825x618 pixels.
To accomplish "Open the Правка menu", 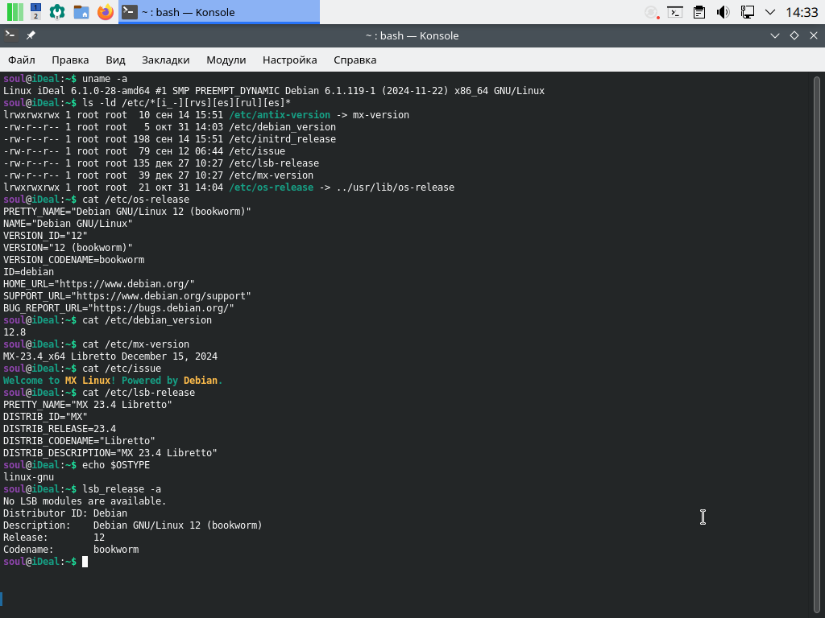I will (x=70, y=60).
